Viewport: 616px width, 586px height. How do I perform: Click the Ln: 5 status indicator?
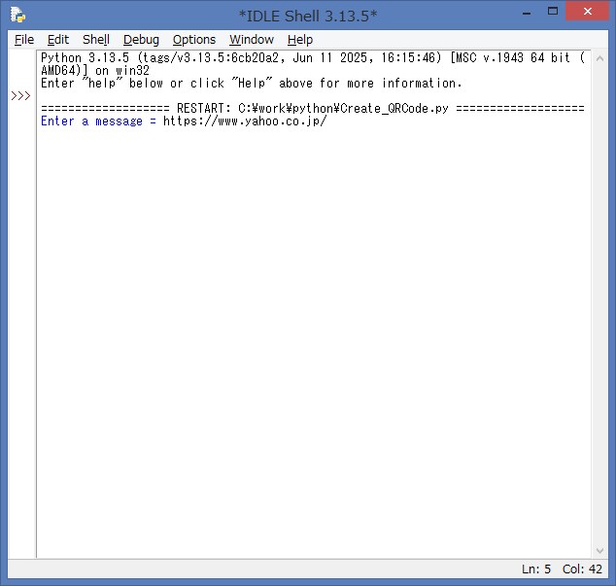(536, 569)
